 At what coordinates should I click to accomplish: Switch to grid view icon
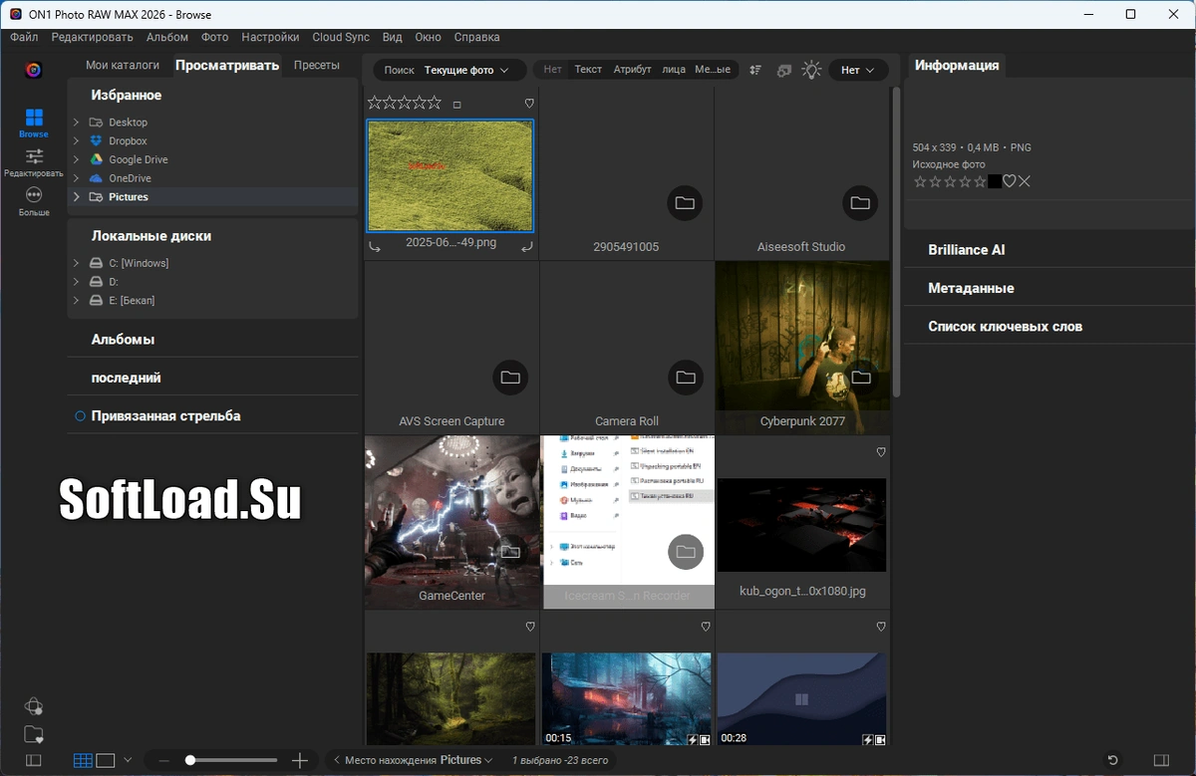[x=84, y=760]
